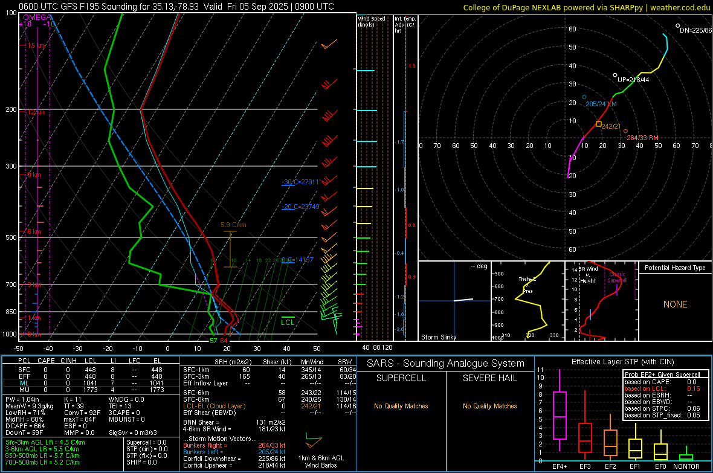Click the DCAPE = 664 value
This screenshot has height=473, width=713.
[25, 426]
